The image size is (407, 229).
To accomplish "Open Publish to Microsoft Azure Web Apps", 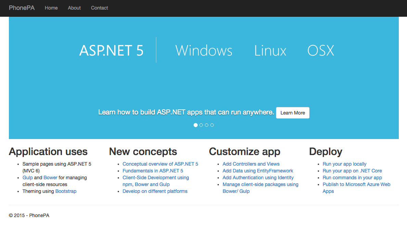I will tap(356, 184).
